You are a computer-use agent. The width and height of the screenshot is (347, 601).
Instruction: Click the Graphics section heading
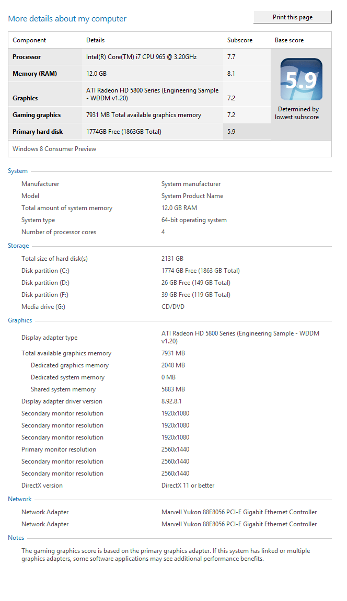20,320
